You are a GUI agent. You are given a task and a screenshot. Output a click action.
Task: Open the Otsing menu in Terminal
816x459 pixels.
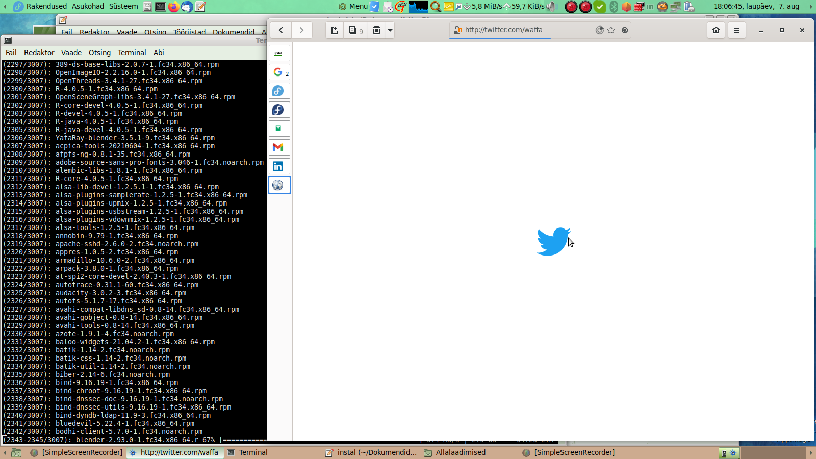click(x=100, y=53)
